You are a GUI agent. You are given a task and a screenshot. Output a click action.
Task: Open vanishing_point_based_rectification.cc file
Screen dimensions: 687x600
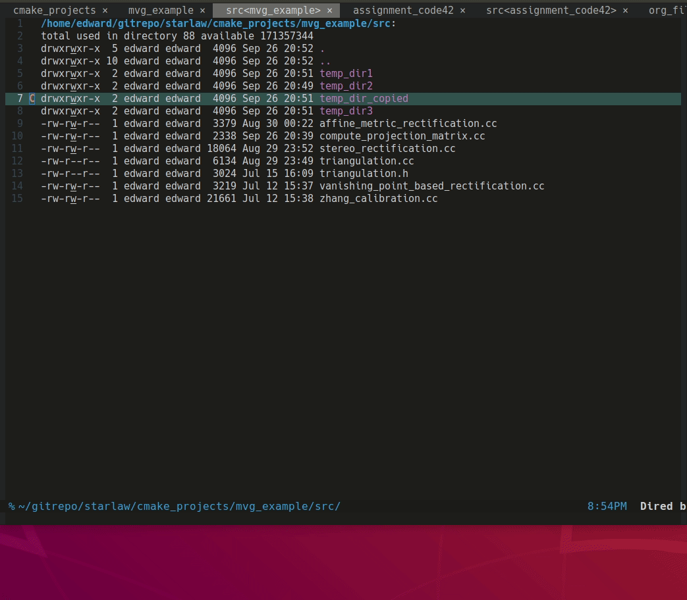coord(431,186)
